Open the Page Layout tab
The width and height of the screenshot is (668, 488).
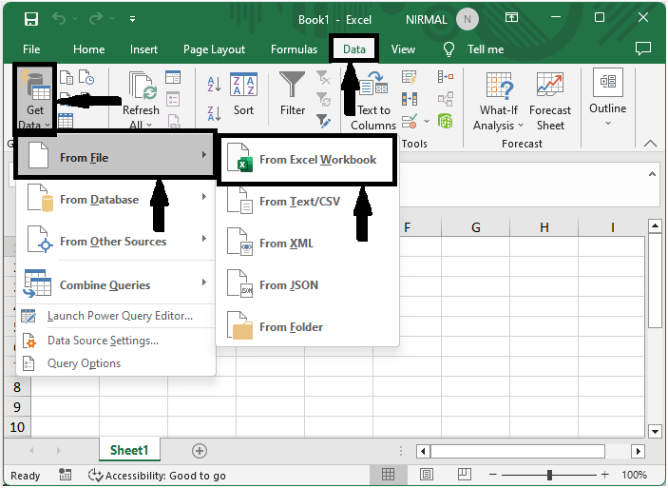215,49
